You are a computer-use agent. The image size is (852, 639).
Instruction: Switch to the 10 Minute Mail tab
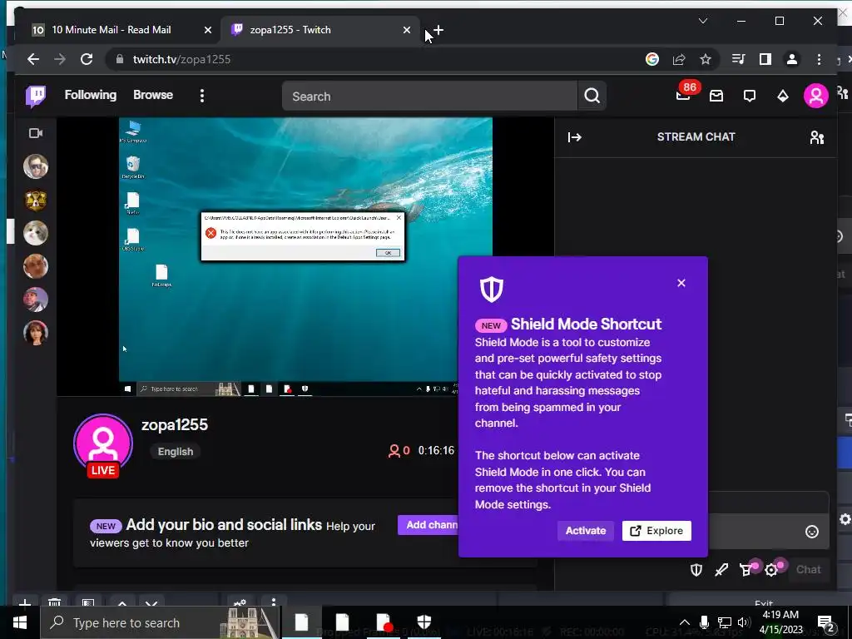pos(111,30)
